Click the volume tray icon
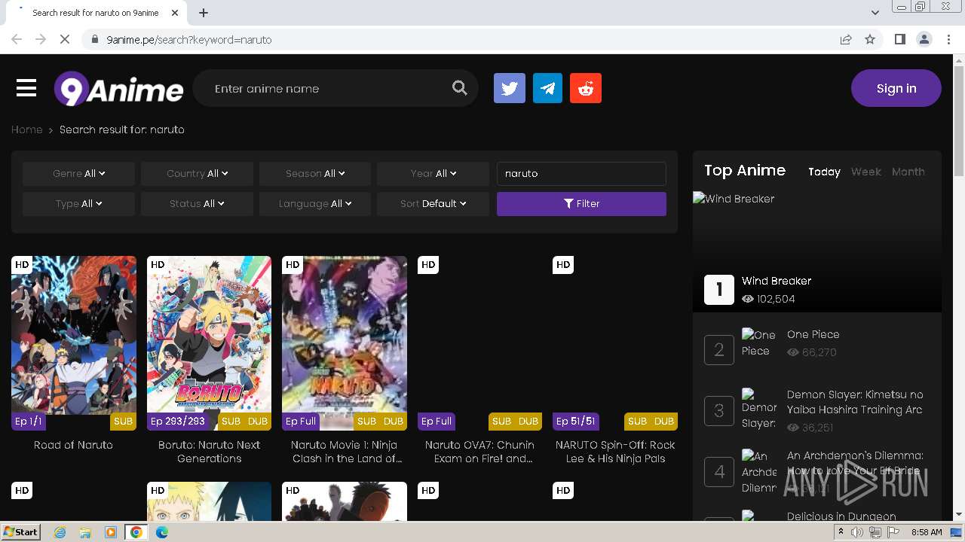965x542 pixels. point(857,532)
